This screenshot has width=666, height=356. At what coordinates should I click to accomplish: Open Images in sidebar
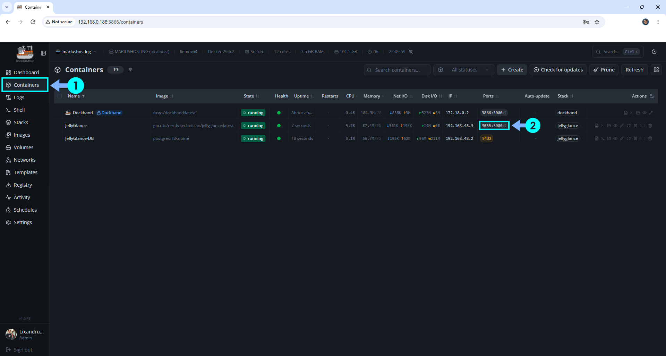(x=25, y=135)
